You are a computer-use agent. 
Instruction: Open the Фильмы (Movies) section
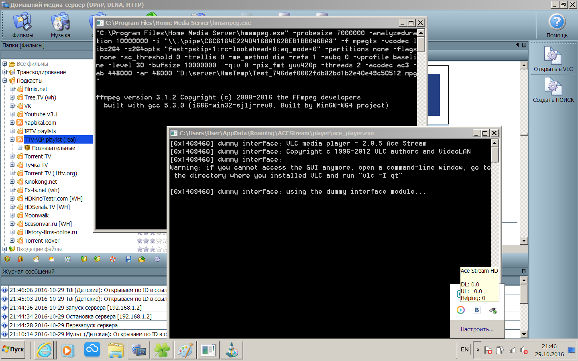click(22, 25)
